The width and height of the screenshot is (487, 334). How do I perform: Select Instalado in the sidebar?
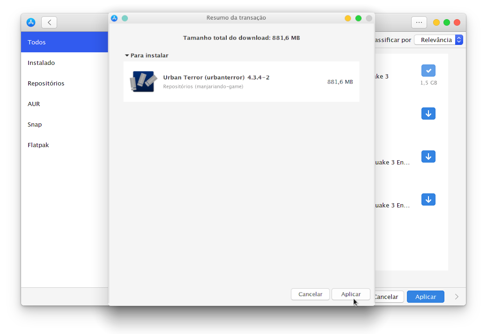tap(41, 63)
